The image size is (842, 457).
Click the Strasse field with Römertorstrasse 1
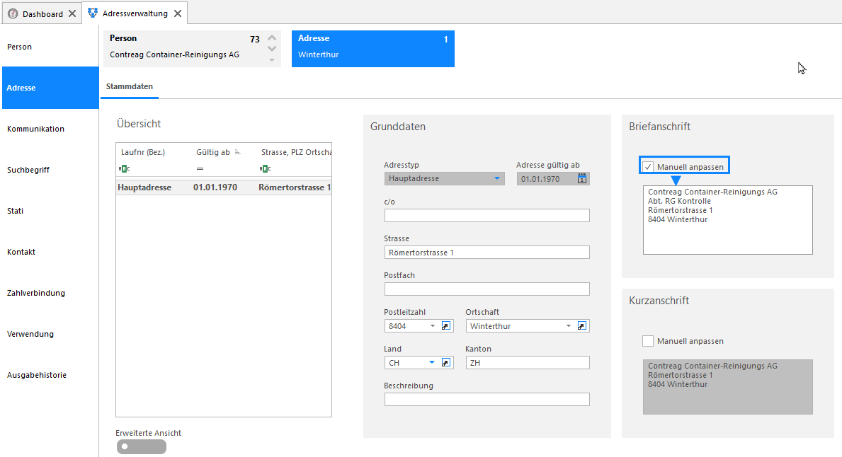click(x=487, y=252)
